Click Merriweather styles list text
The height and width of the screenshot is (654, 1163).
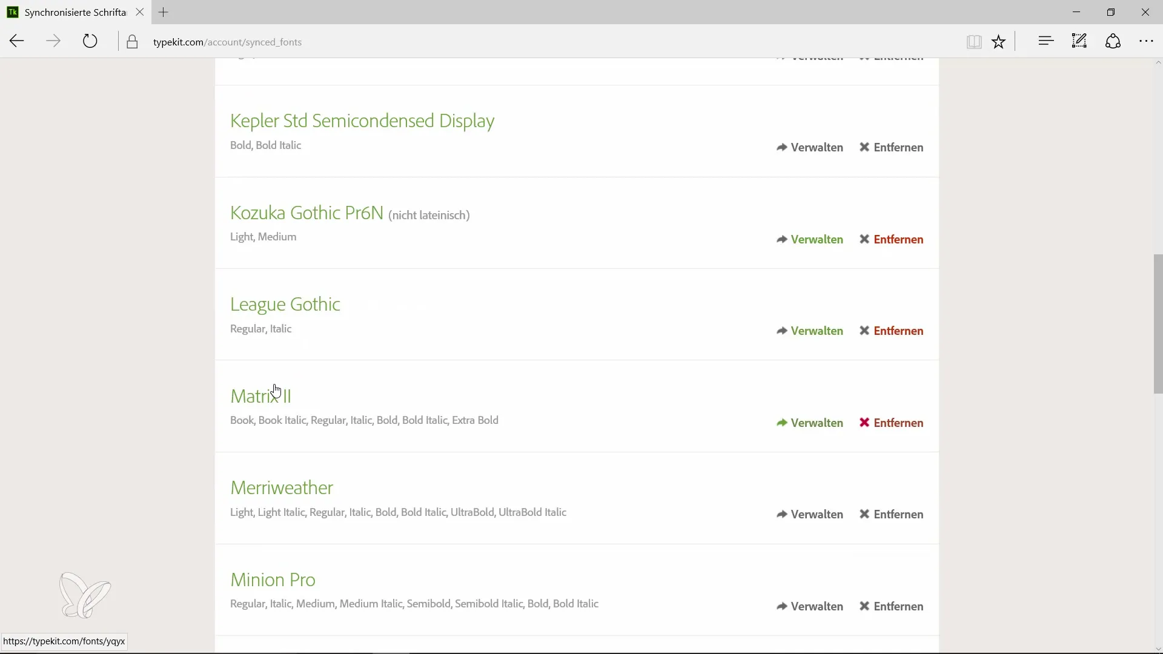click(399, 512)
